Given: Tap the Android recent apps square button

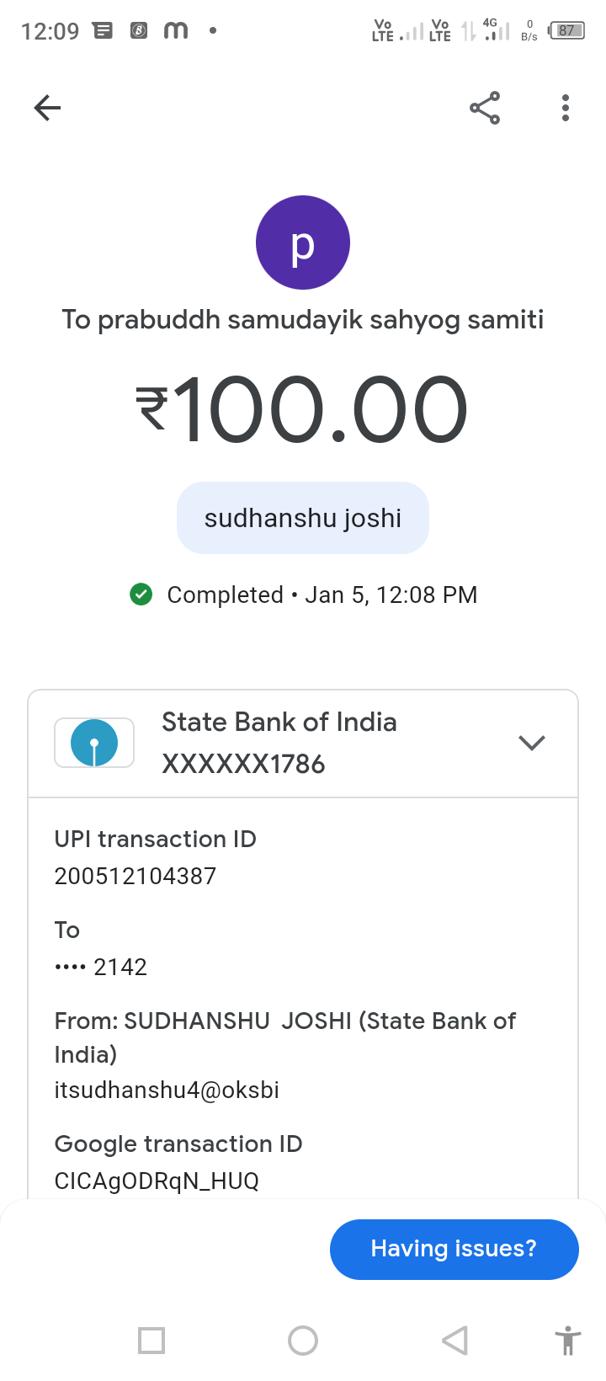Looking at the screenshot, I should pyautogui.click(x=151, y=1340).
